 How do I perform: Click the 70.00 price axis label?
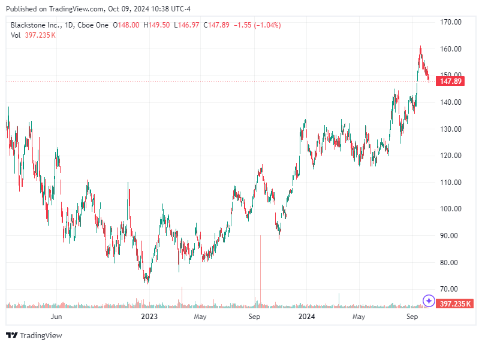point(449,289)
